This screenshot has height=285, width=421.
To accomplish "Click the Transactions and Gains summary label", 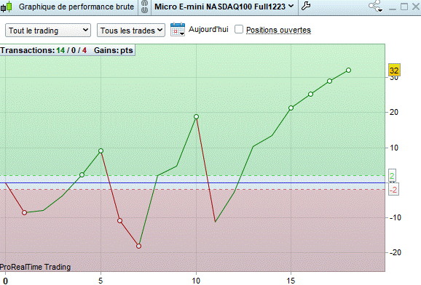I will tap(67, 50).
